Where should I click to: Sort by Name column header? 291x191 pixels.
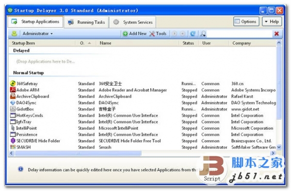137,43
